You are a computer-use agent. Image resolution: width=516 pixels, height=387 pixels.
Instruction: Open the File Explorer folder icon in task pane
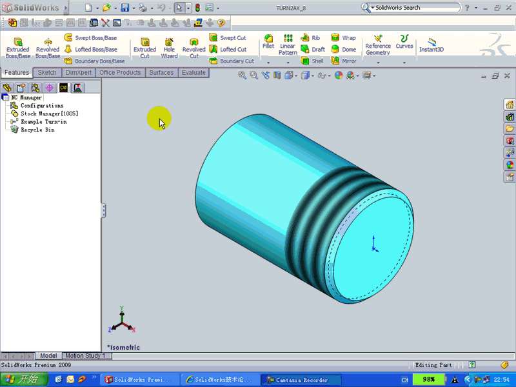tap(510, 128)
